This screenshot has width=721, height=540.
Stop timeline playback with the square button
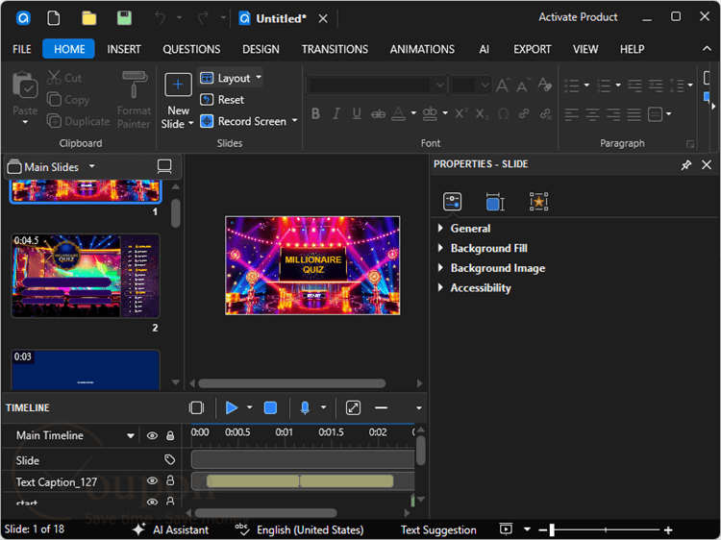[x=270, y=407]
